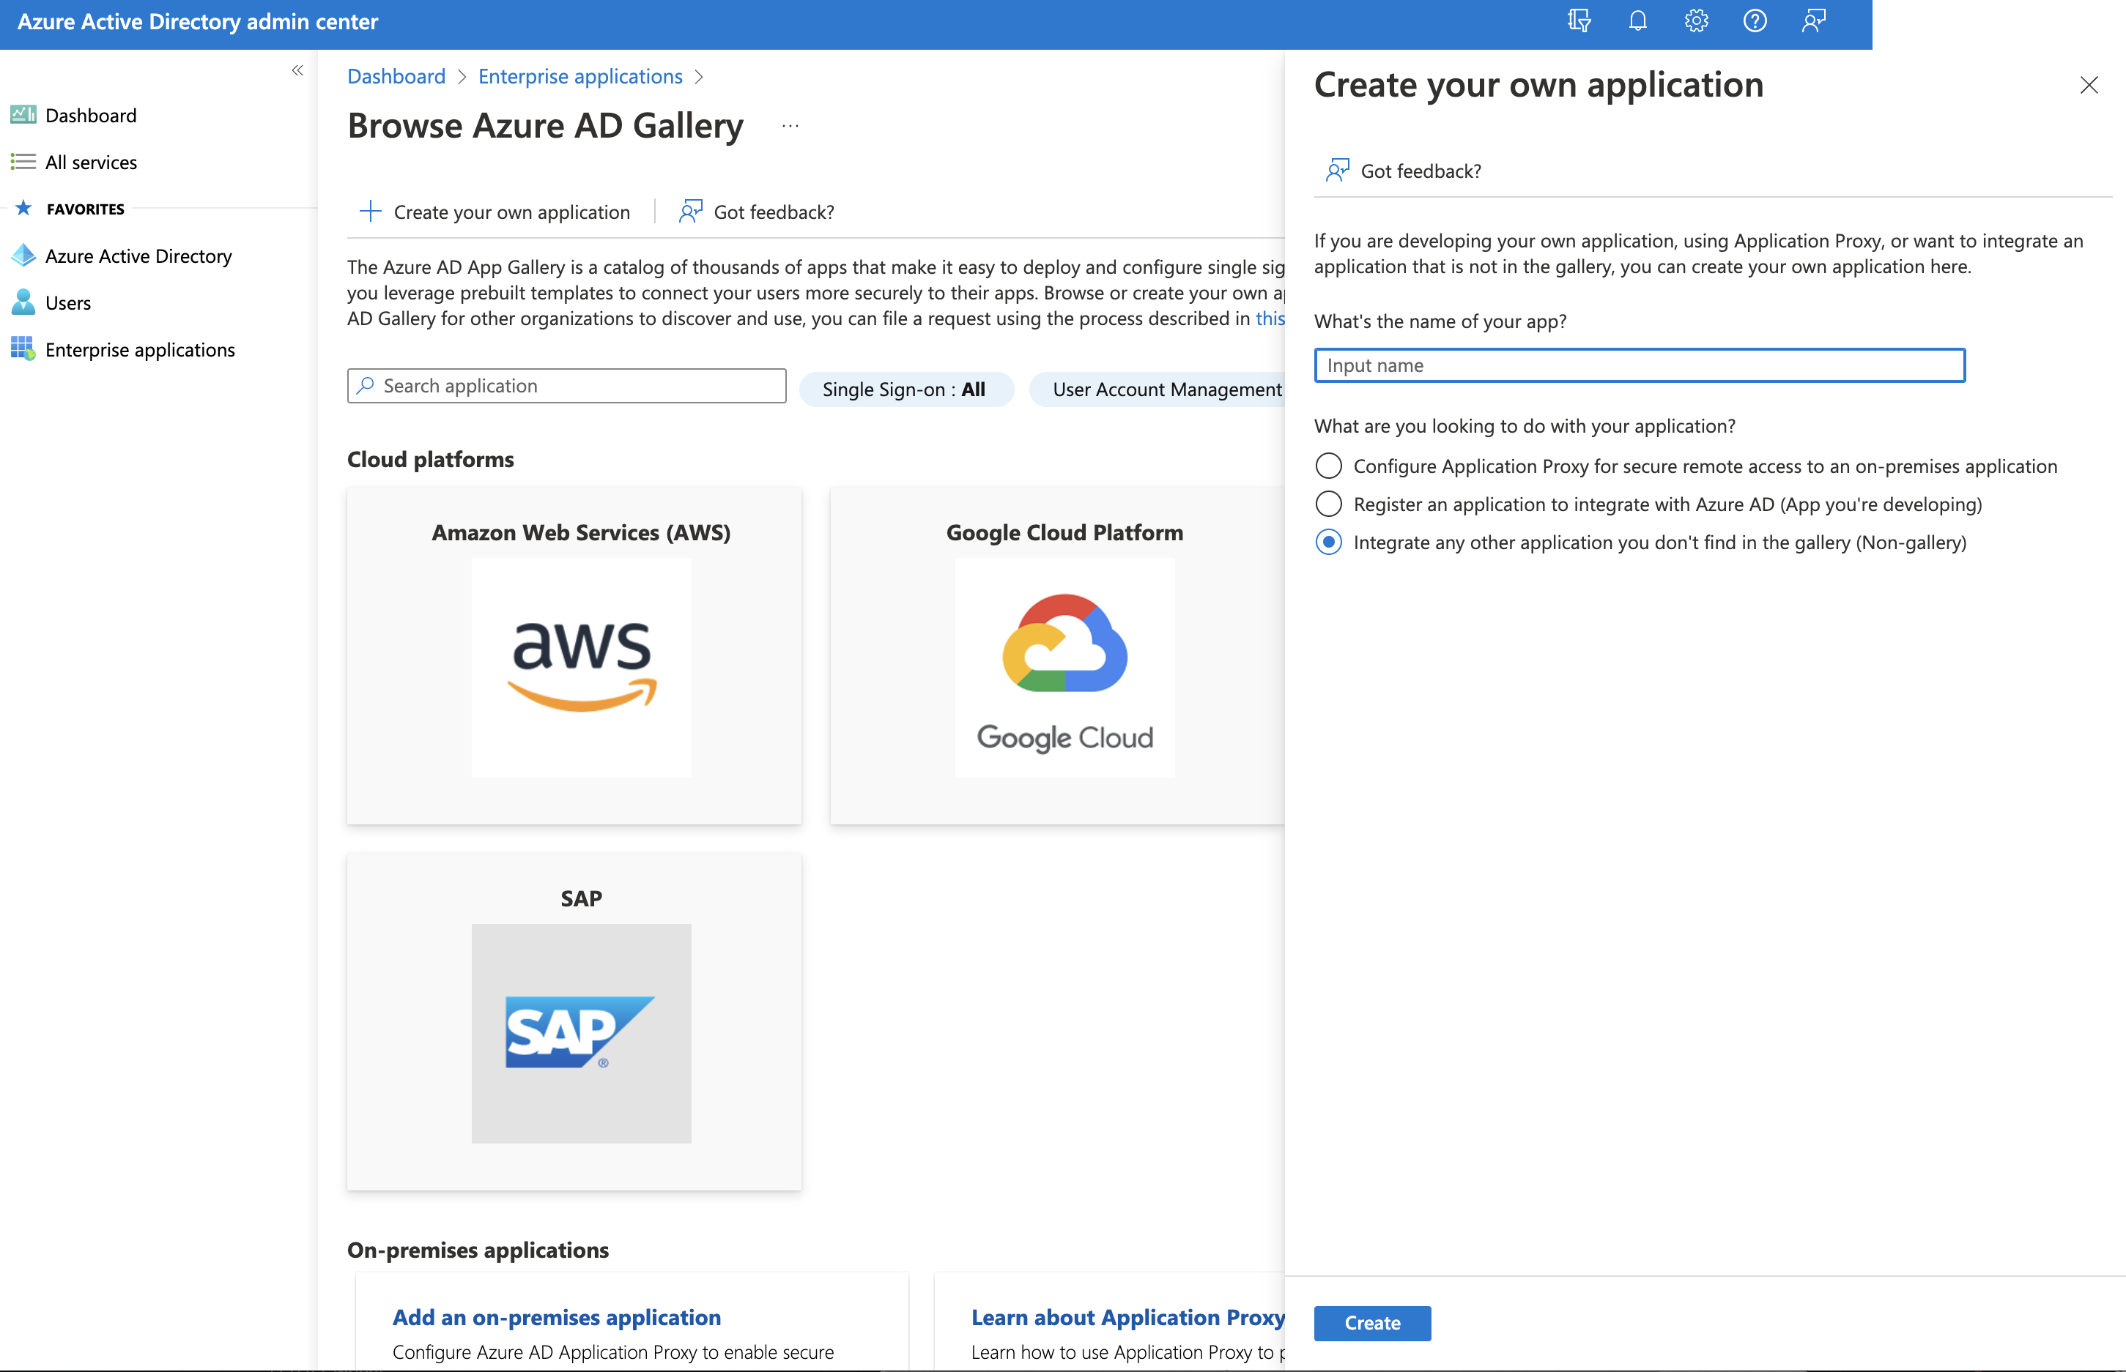Click the search magnifier icon
The width and height of the screenshot is (2126, 1372).
coord(365,386)
